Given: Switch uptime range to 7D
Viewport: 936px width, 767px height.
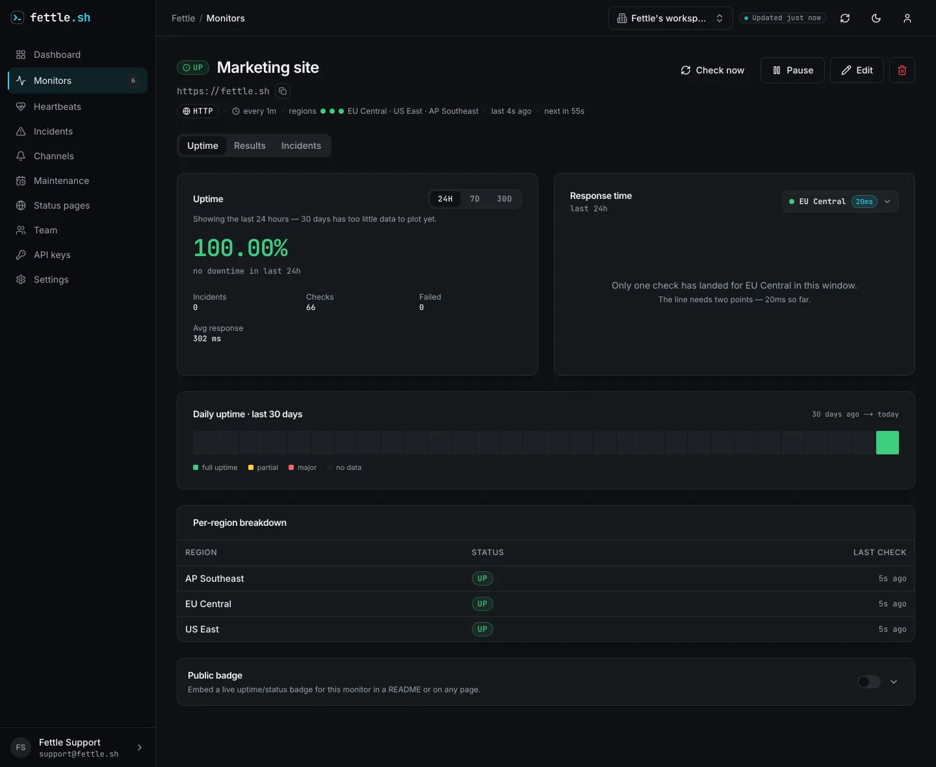Looking at the screenshot, I should [475, 199].
